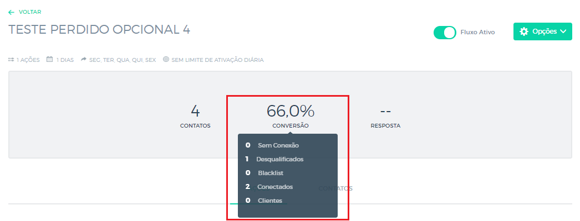Click the actions flow icon

pos(11,60)
